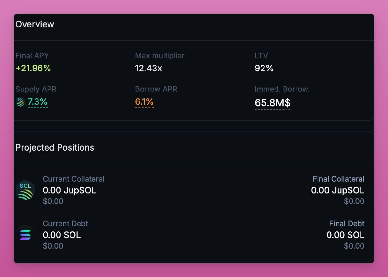Click the 65.8M$ Immed. Borrow. value

coord(273,103)
